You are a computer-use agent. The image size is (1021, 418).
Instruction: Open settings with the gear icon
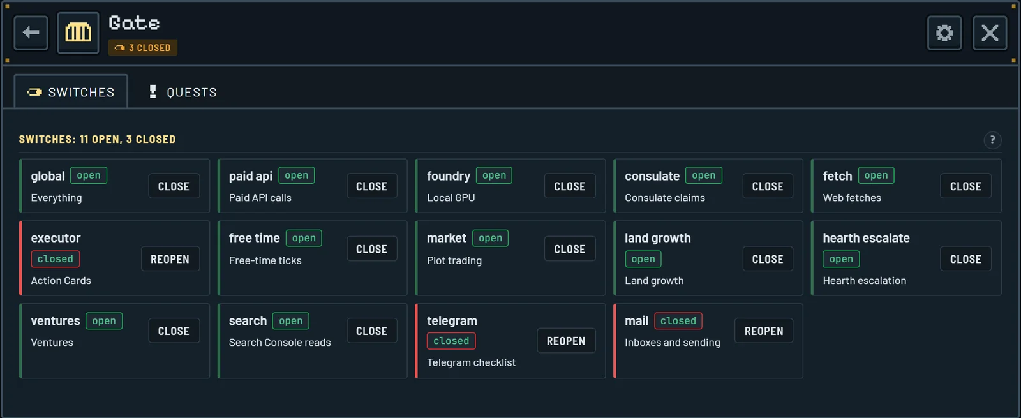pos(944,33)
